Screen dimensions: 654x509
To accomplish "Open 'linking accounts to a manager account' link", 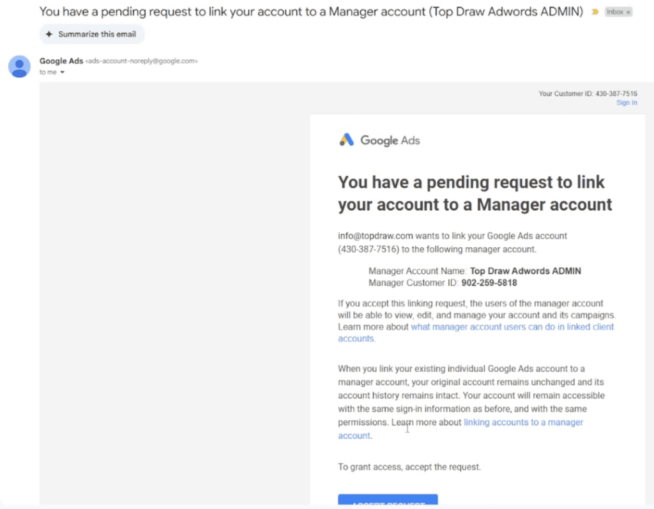I will click(460, 429).
